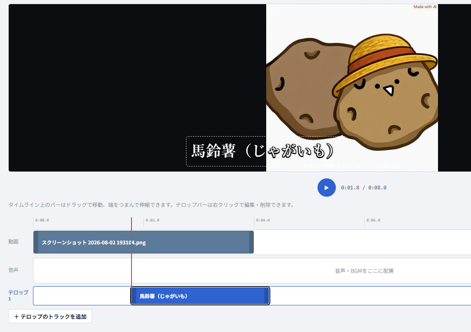Click the 0:01.8 / 0:08.0 time display
This screenshot has height=332, width=471.
(x=363, y=188)
